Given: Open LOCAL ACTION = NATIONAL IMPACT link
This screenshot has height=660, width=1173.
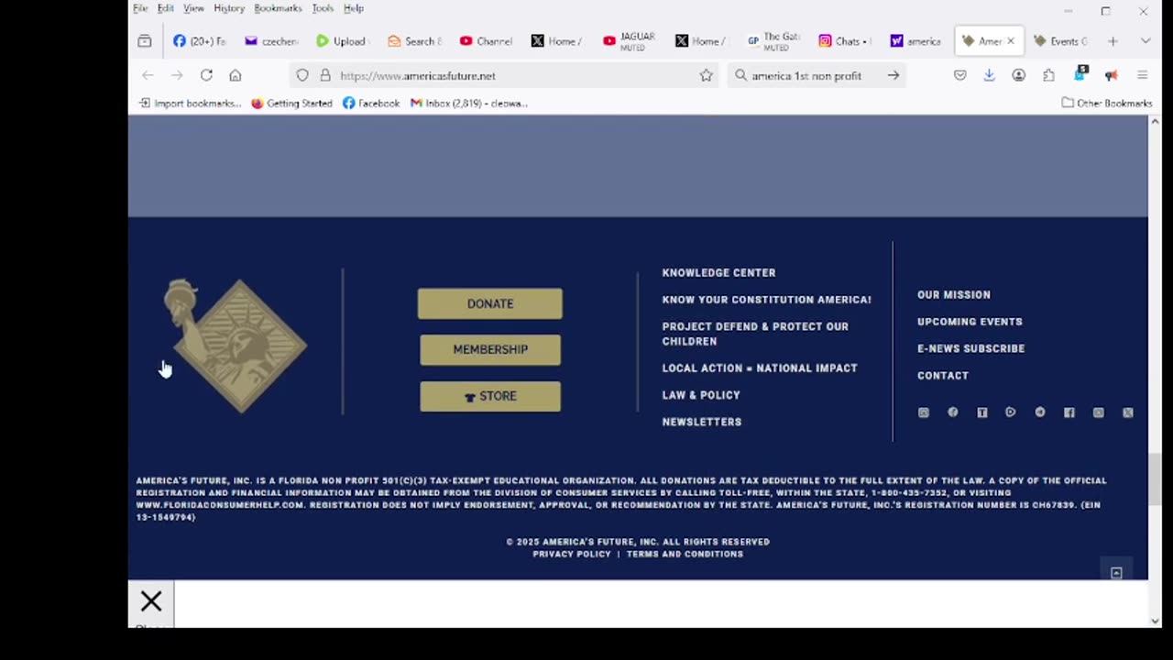Looking at the screenshot, I should [760, 368].
